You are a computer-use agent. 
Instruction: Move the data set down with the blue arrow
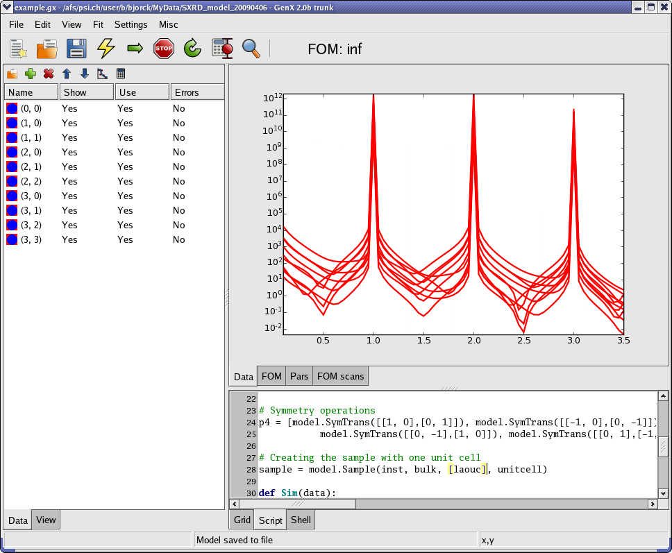pos(85,74)
